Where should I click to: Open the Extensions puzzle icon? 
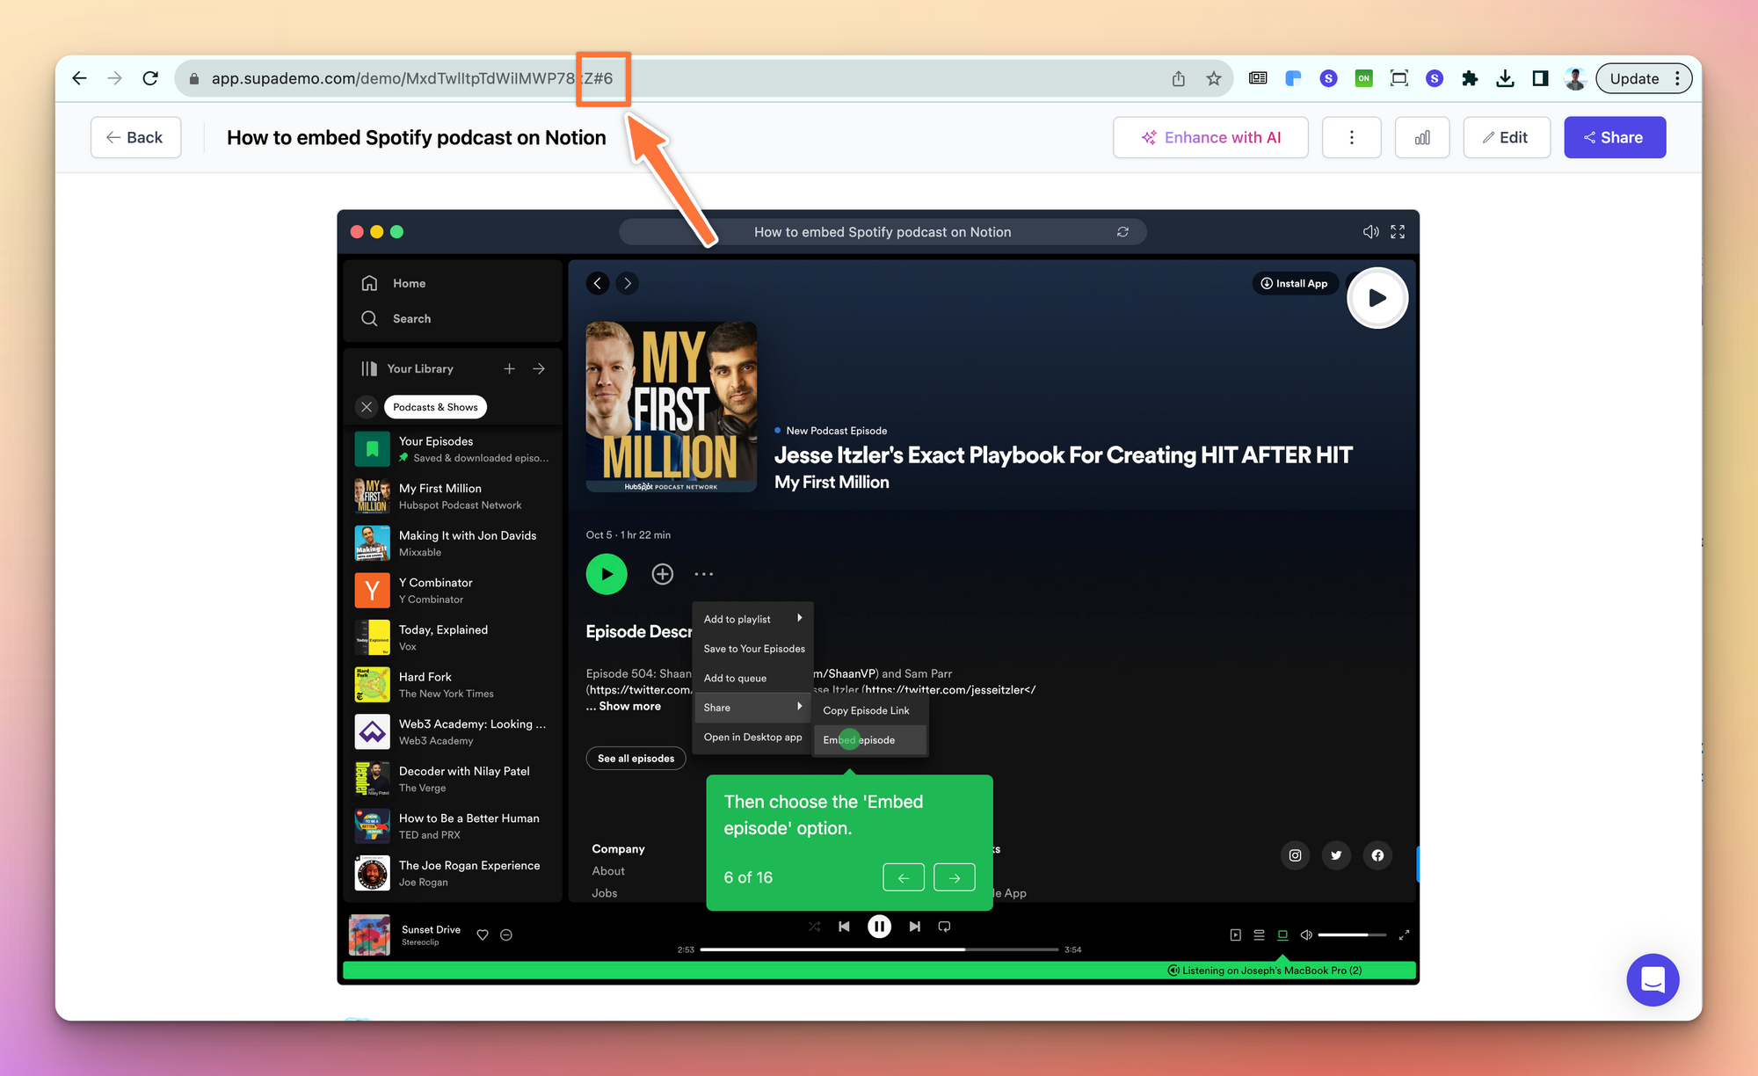1470,78
